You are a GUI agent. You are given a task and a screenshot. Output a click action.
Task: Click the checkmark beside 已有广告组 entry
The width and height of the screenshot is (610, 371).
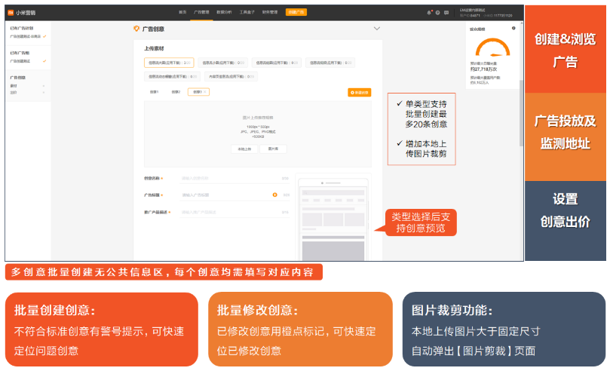click(44, 61)
